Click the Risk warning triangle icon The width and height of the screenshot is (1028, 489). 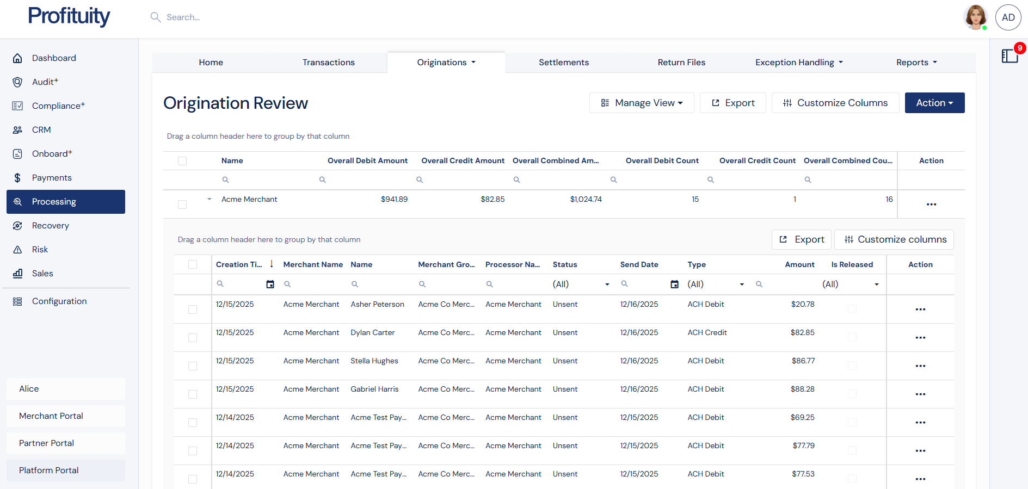(17, 250)
